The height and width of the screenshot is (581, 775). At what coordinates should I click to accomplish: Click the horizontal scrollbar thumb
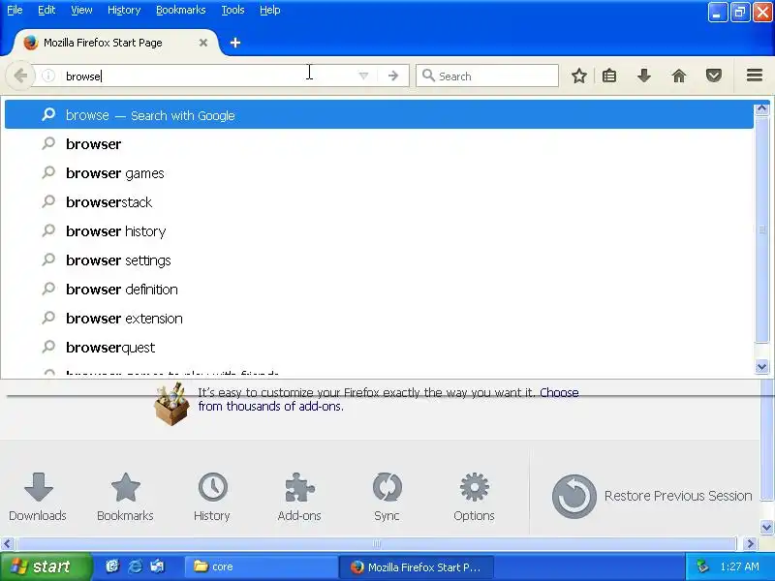[376, 544]
